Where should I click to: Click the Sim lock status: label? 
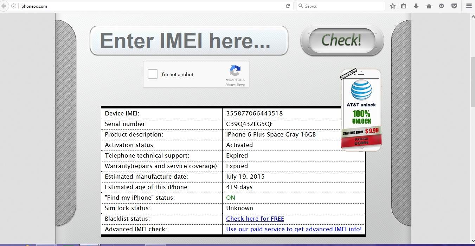pos(127,208)
